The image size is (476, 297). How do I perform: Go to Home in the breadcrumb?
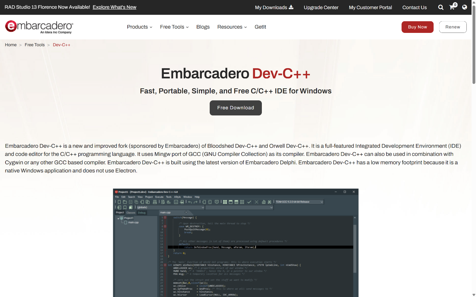pos(11,45)
